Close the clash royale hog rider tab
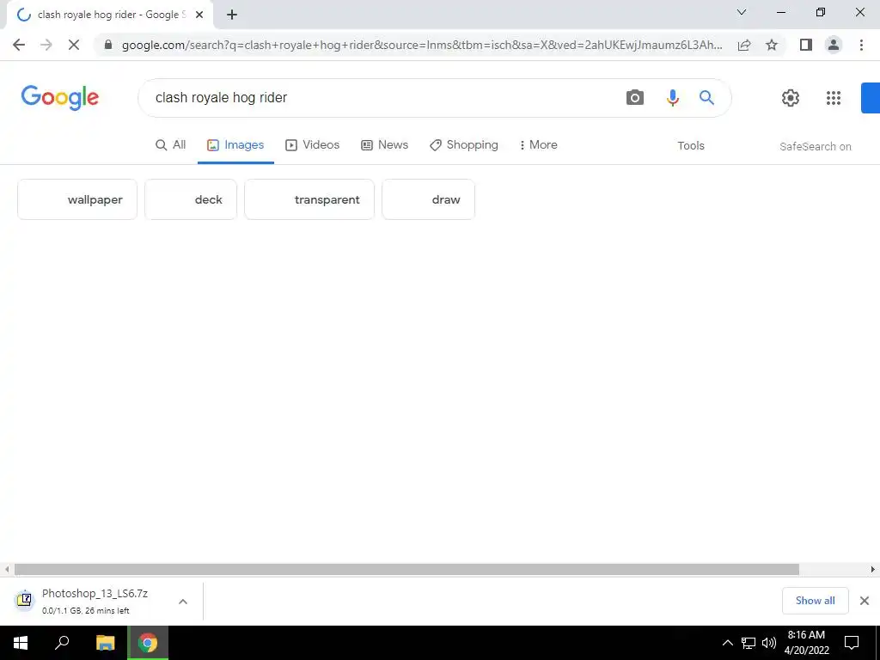The height and width of the screenshot is (660, 880). point(199,15)
